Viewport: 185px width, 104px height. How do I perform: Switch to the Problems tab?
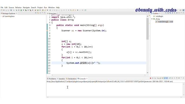[x=51, y=79]
